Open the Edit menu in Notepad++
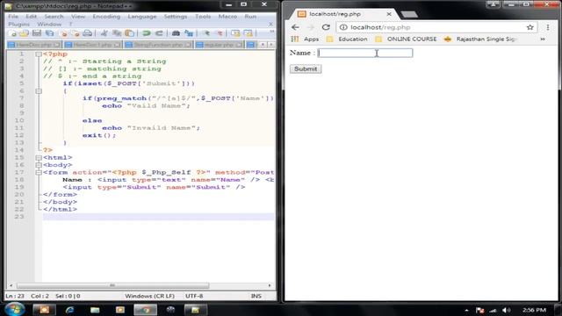 click(32, 17)
